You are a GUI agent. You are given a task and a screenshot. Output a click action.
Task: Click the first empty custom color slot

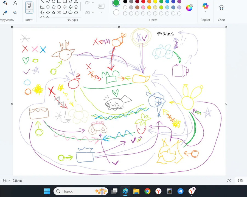(x=125, y=13)
